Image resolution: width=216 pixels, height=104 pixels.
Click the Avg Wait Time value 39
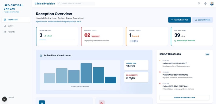[x=177, y=35]
